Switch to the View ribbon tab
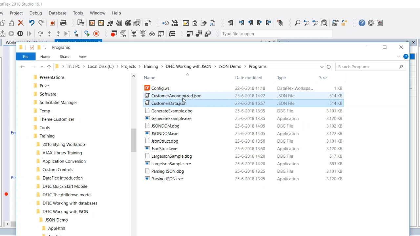 83,57
